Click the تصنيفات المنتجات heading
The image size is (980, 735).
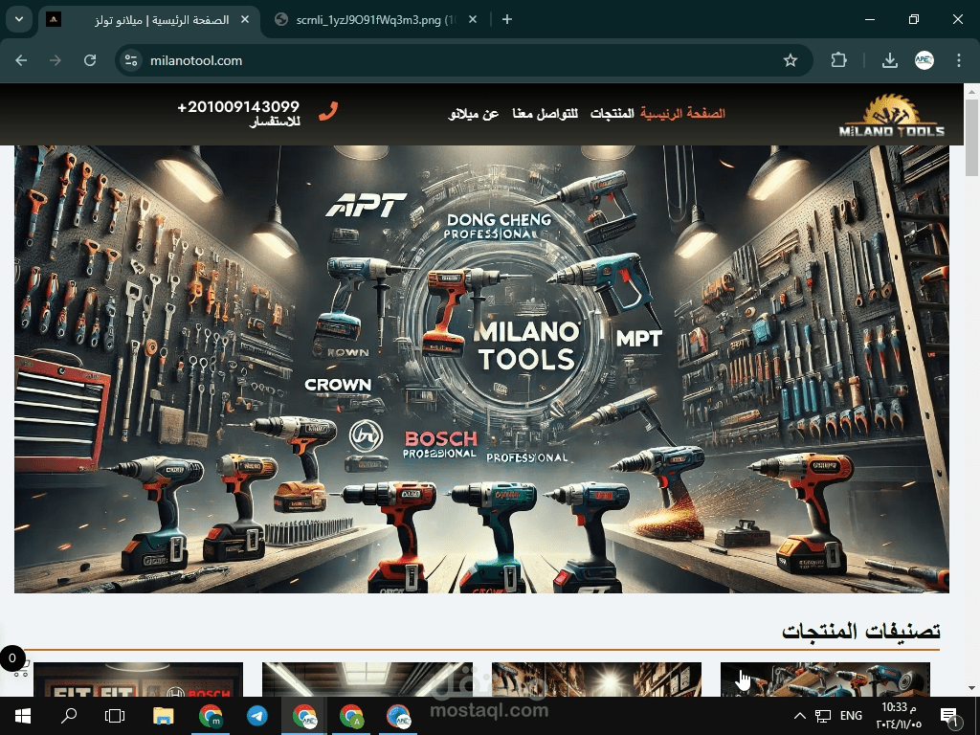coord(861,631)
